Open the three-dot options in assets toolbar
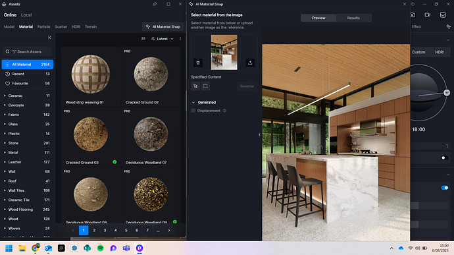This screenshot has width=454, height=255. [x=180, y=39]
